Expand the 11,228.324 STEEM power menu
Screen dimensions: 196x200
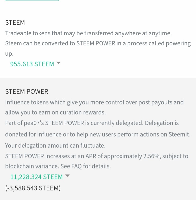(x=36, y=177)
